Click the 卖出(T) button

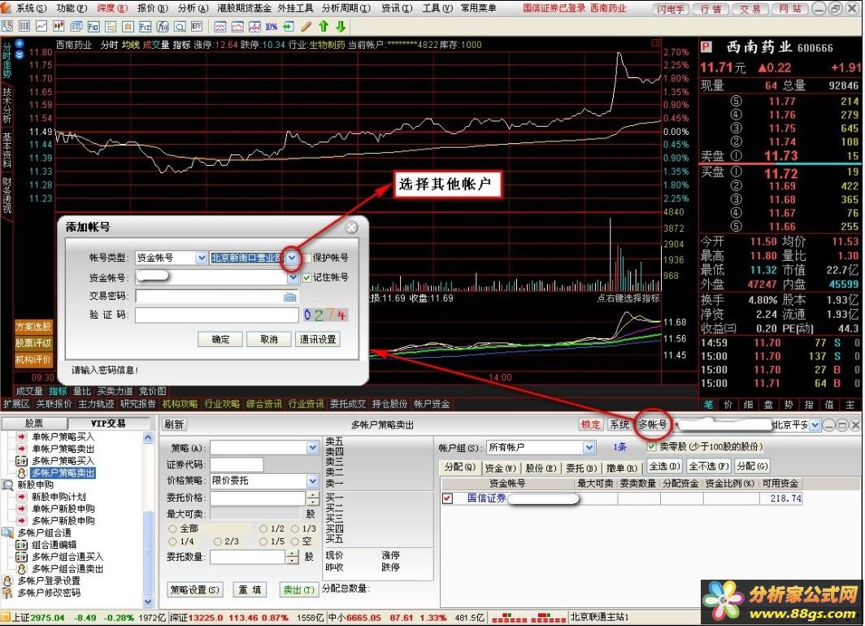click(x=298, y=589)
